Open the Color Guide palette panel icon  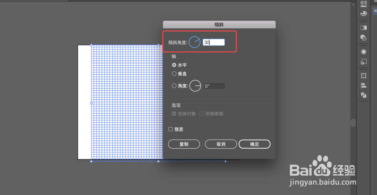[363, 14]
